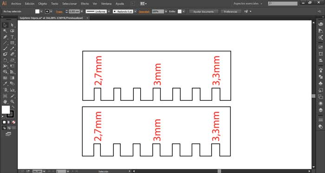
Task: Click the Ajustar documento button
Action: 203,12
